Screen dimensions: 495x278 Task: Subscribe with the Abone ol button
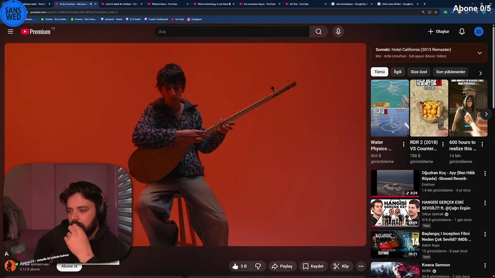pos(69,266)
